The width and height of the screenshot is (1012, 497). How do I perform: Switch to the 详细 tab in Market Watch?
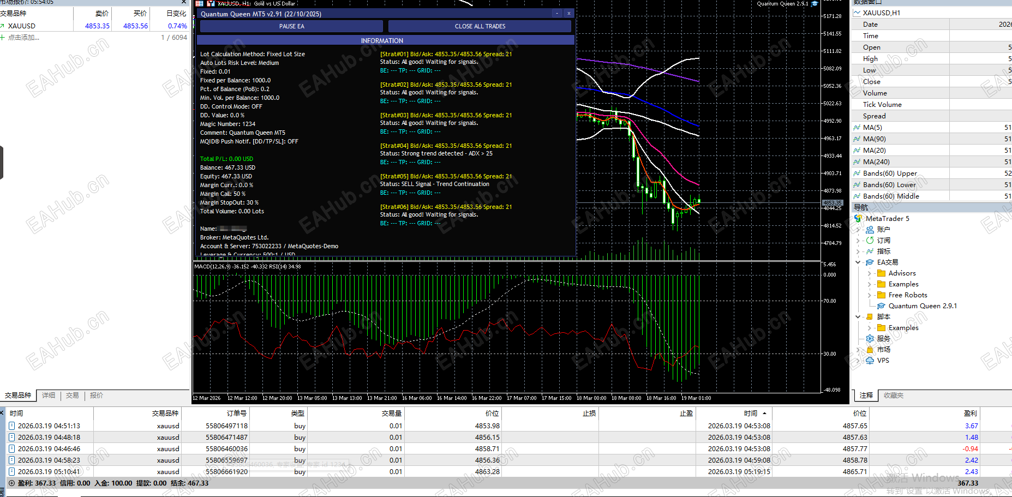pyautogui.click(x=49, y=396)
